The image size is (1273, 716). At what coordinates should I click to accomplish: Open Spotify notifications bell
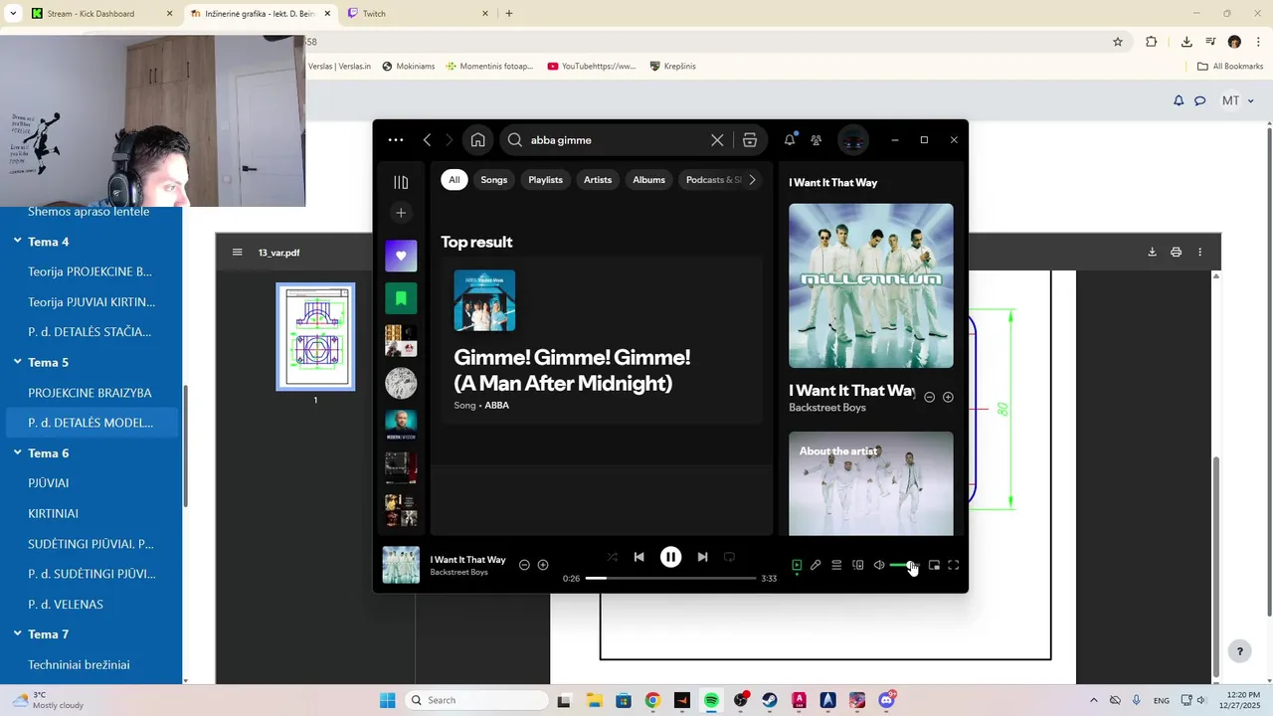[790, 140]
